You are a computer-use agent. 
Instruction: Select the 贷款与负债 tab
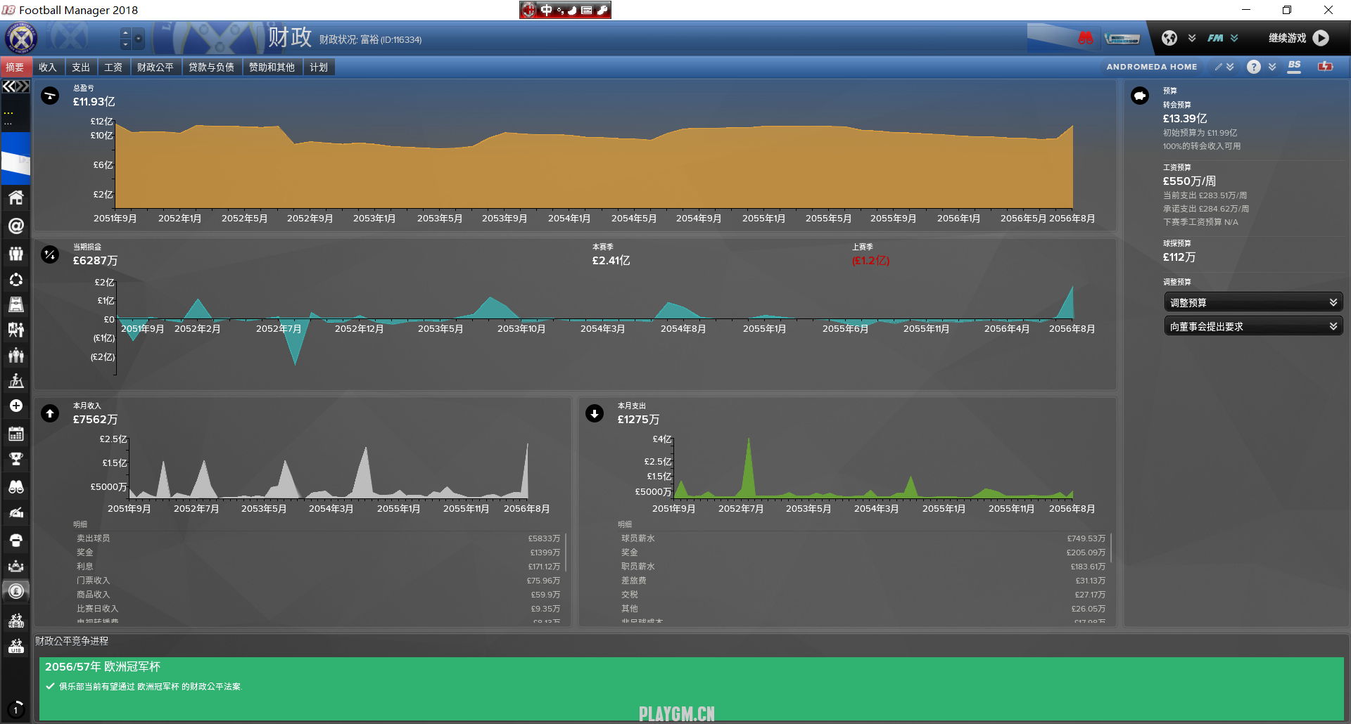pyautogui.click(x=211, y=67)
